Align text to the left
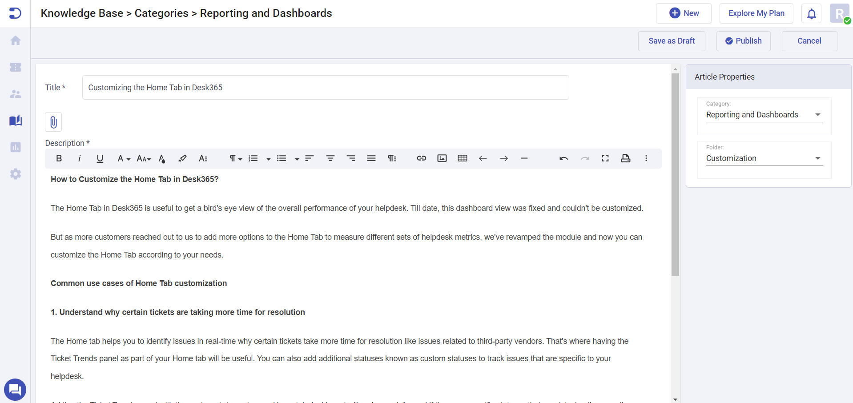 click(x=310, y=158)
